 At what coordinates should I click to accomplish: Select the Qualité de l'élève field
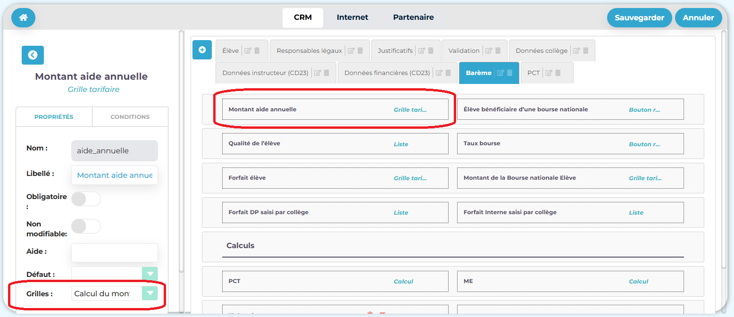coord(335,143)
